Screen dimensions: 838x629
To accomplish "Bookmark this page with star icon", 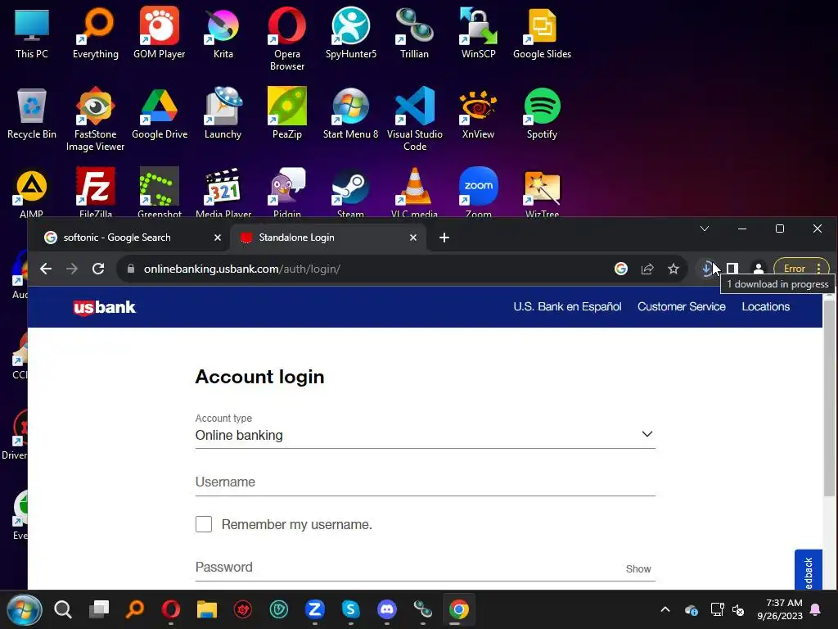I will point(674,269).
